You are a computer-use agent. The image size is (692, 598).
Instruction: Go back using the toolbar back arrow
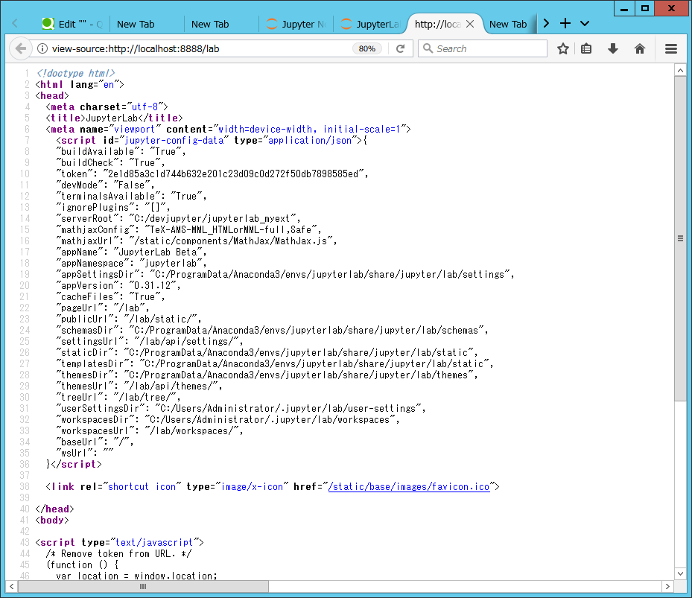[21, 48]
